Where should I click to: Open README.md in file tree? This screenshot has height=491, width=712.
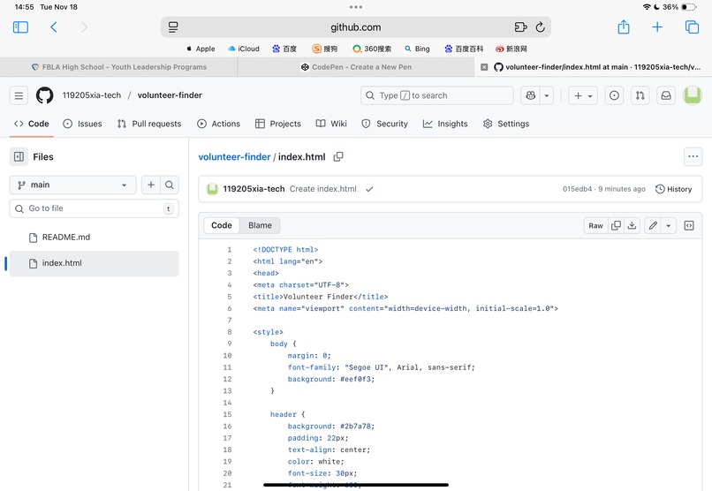[x=94, y=238]
